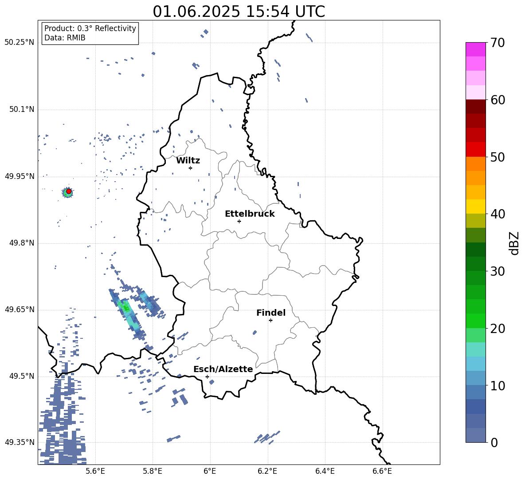Click the yellow 40 dBZ colorbar swatch
Screen dimensions: 525x480
coord(475,206)
